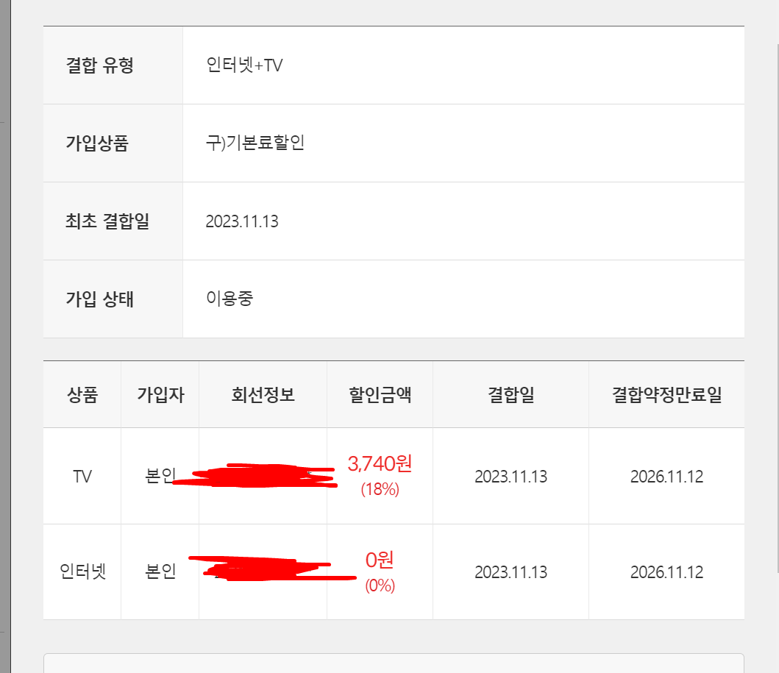This screenshot has width=779, height=673.
Task: Click the 결합약정만료일 column header
Action: pos(666,395)
